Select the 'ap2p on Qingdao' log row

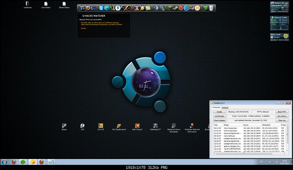point(250,146)
